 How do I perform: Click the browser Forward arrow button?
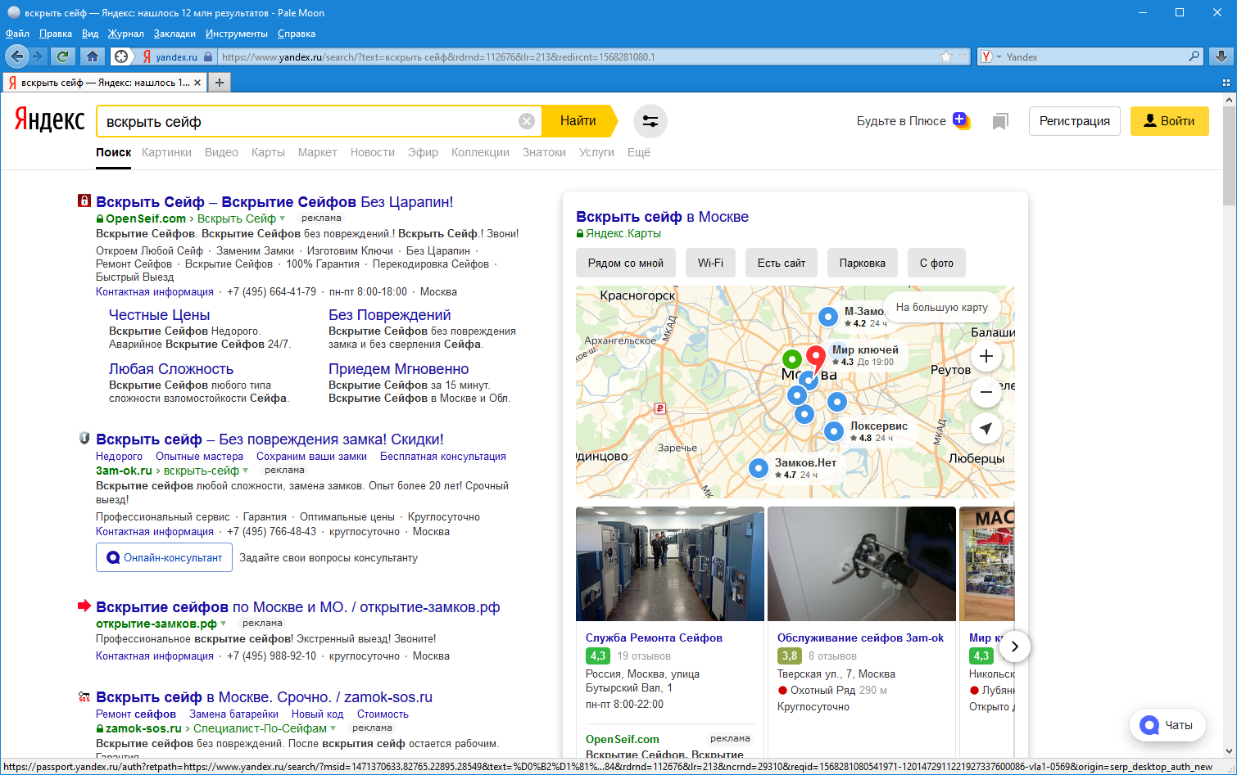coord(37,56)
